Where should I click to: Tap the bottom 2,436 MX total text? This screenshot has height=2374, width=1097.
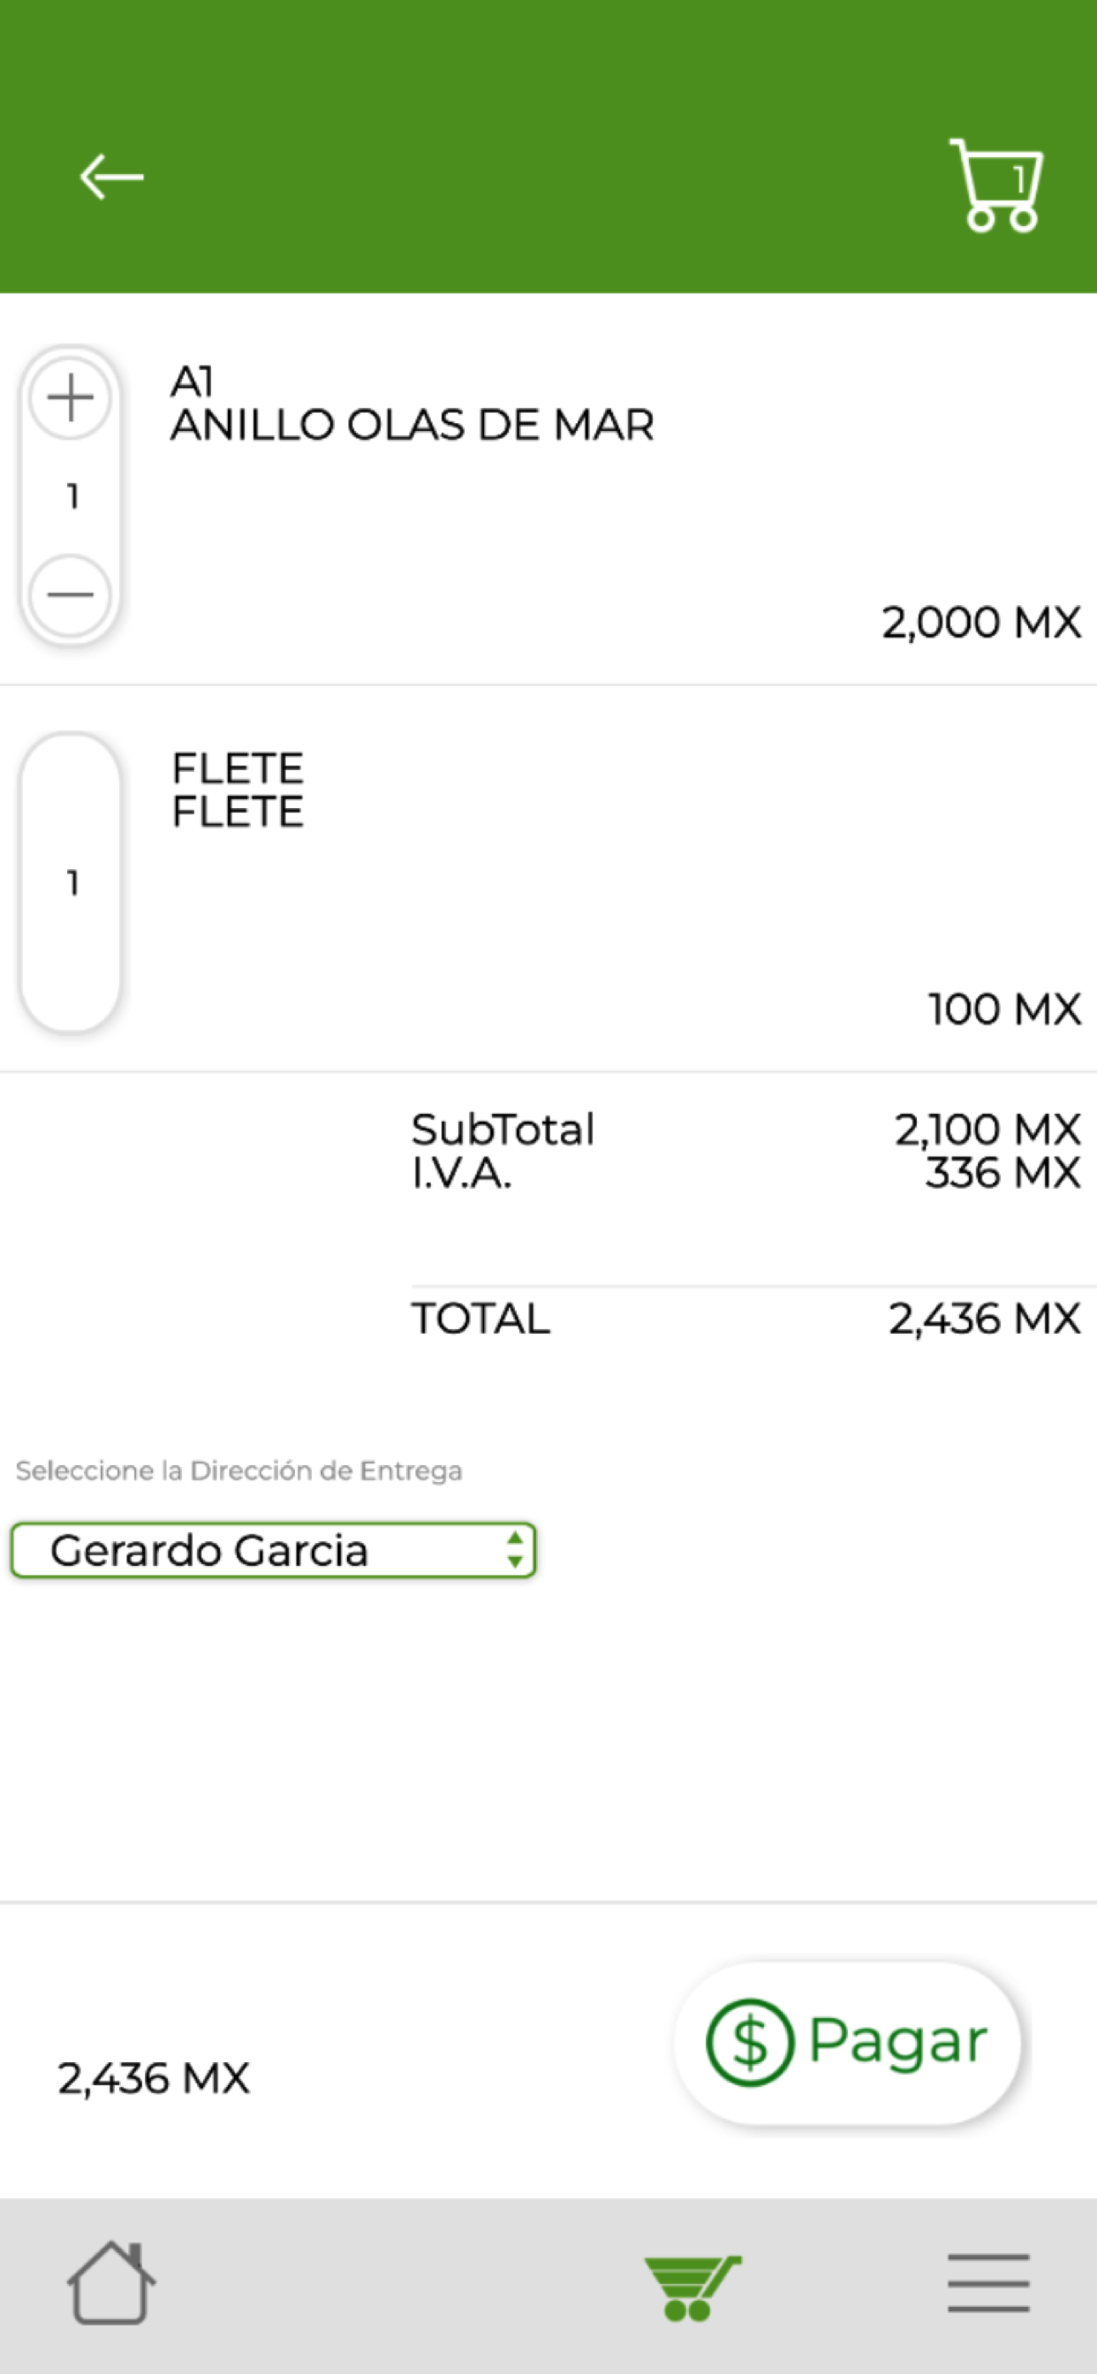coord(153,2079)
